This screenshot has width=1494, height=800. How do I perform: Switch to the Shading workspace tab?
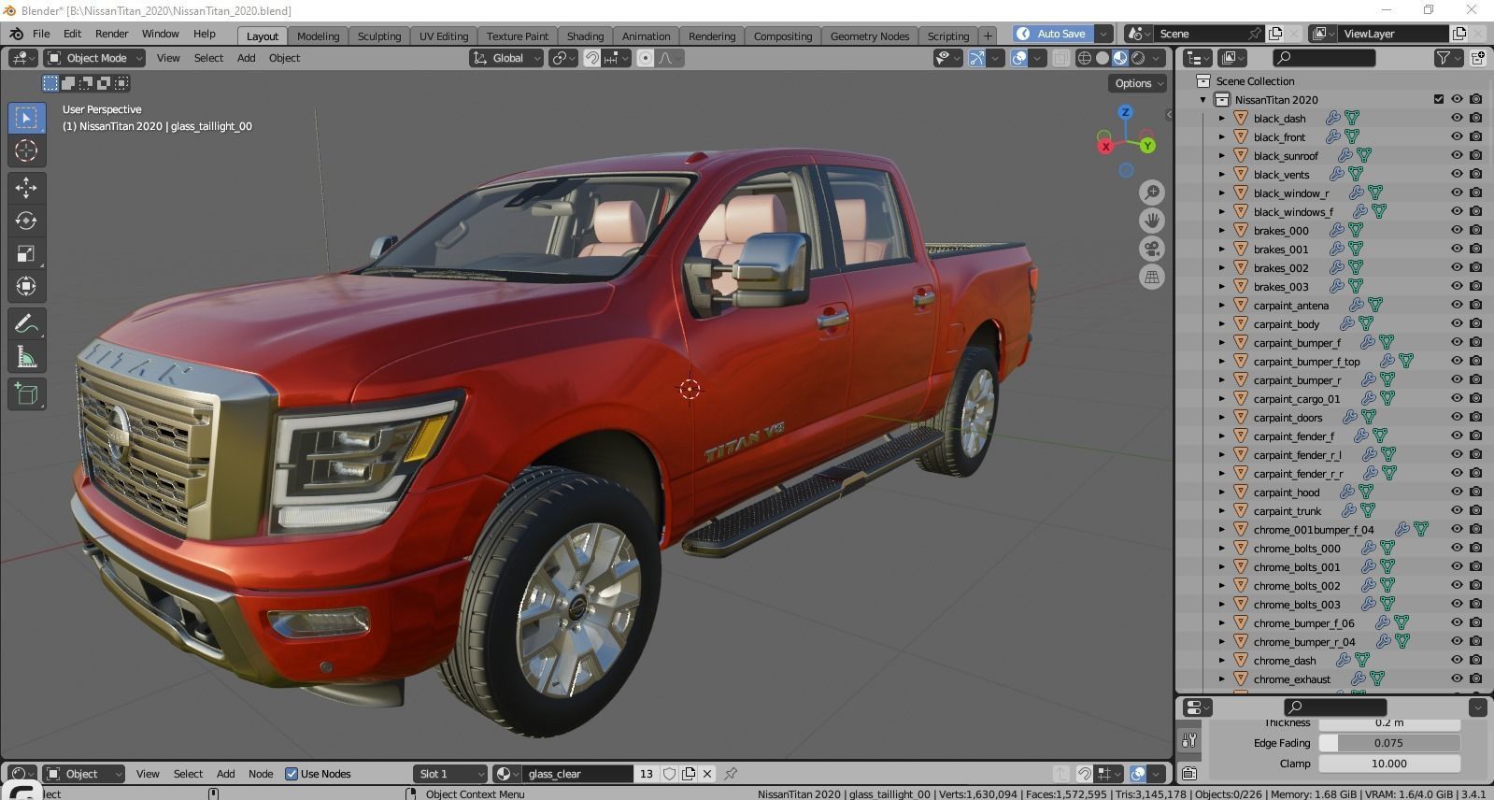585,36
